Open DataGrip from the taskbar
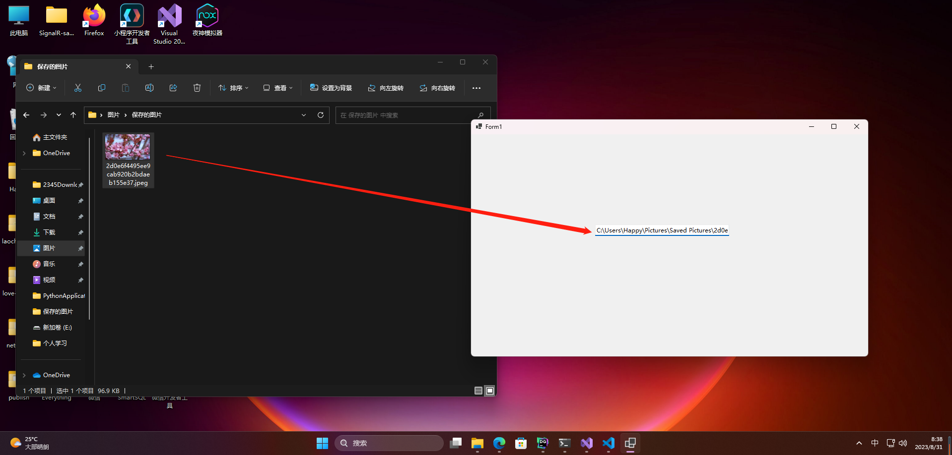 coord(543,443)
